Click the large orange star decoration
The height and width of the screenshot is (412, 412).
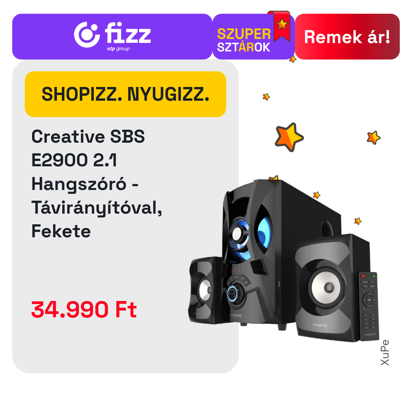coord(289,137)
